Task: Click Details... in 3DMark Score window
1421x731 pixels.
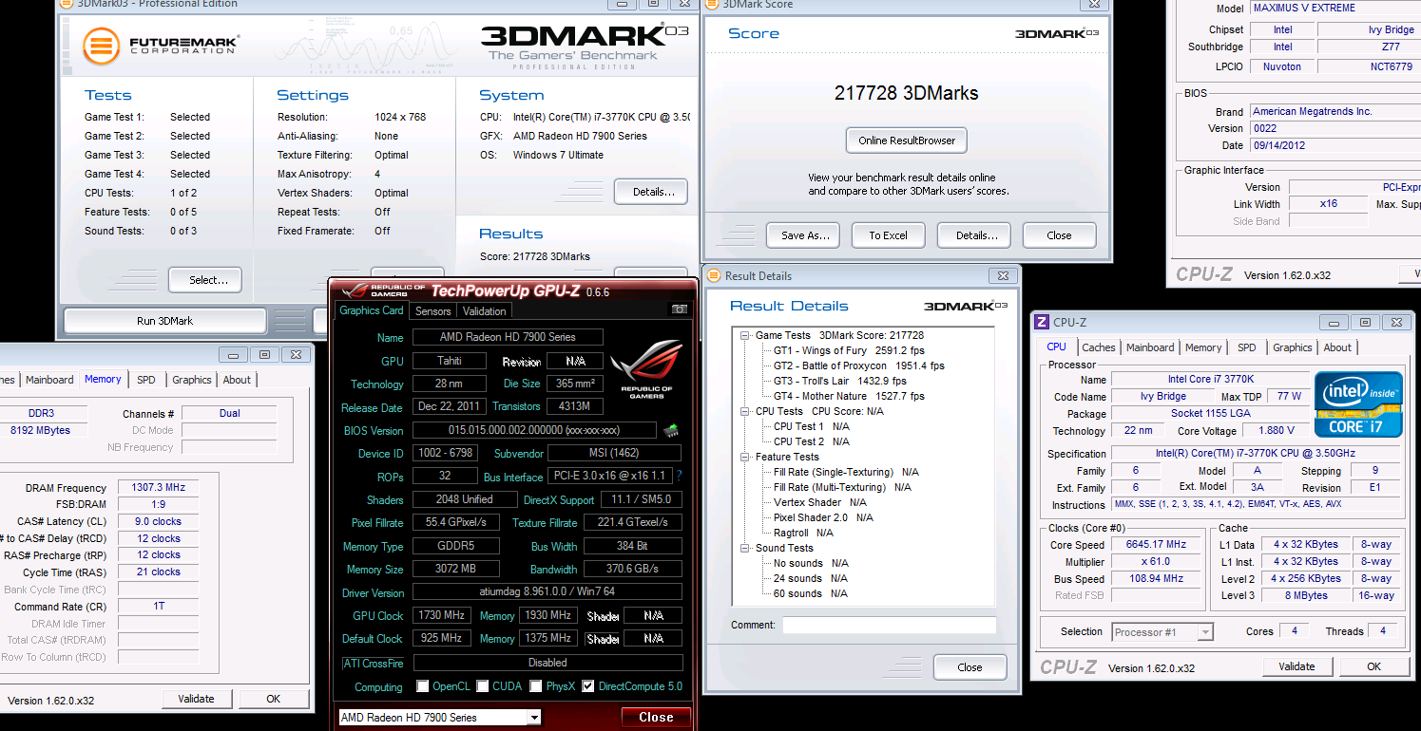Action: pyautogui.click(x=973, y=235)
